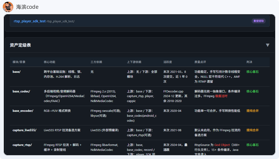Click the 核心基石 verdict in base_codec/ row
Viewport: 279px width, 159px height.
(252, 92)
